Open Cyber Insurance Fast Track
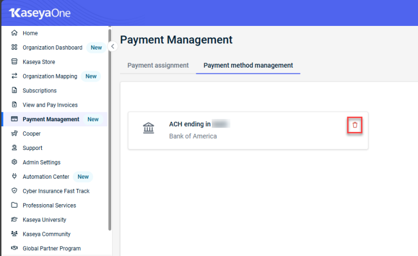418x256 pixels. coord(55,191)
